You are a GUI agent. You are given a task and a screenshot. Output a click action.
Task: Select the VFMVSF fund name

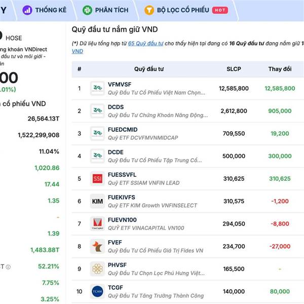click(x=120, y=85)
